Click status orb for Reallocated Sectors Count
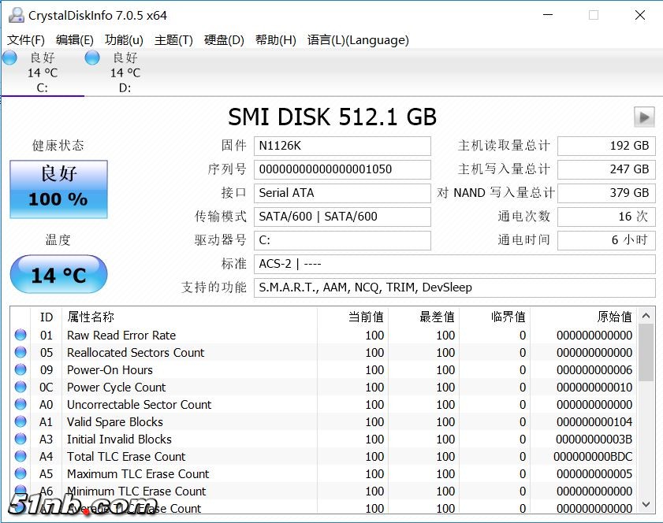 [x=20, y=353]
